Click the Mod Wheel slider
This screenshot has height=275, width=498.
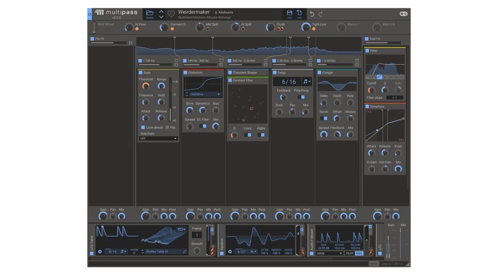pos(94,27)
